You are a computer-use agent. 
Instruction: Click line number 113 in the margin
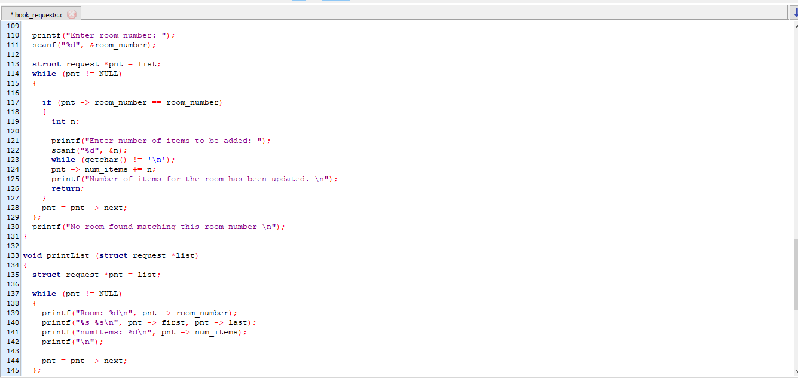pos(12,63)
